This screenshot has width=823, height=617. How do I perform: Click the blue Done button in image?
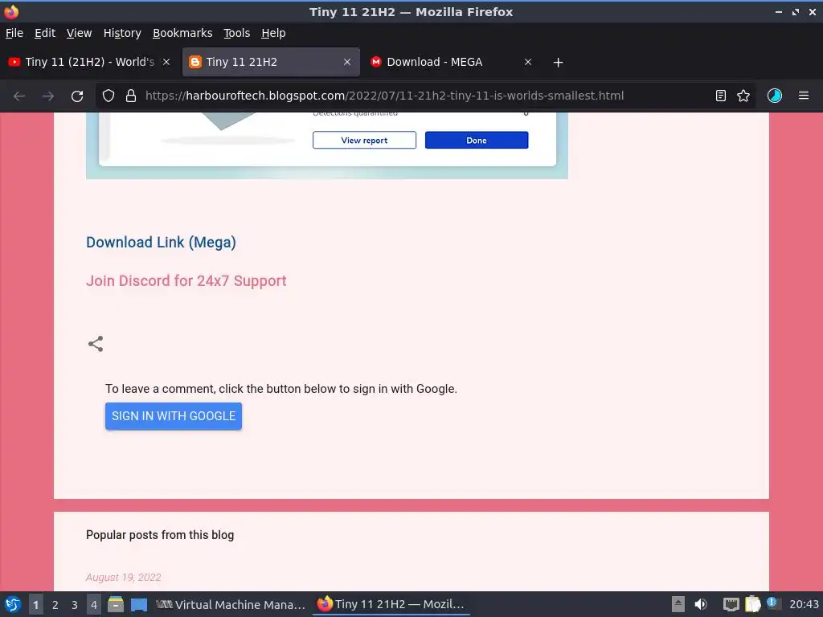pyautogui.click(x=477, y=140)
